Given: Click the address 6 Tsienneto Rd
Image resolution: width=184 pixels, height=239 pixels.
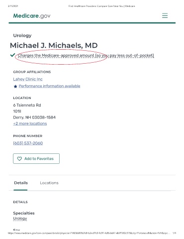Looking at the screenshot, I should [27, 105].
